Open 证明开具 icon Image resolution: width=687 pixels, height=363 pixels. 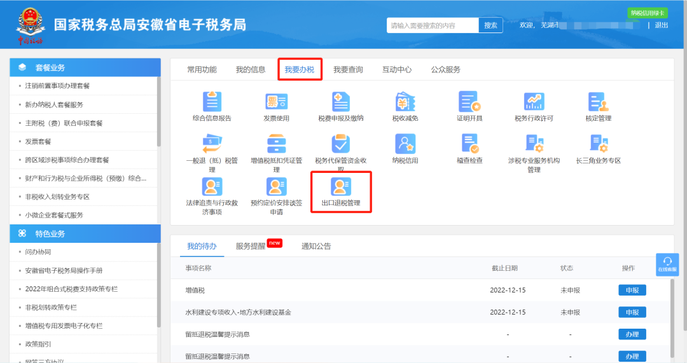point(469,102)
